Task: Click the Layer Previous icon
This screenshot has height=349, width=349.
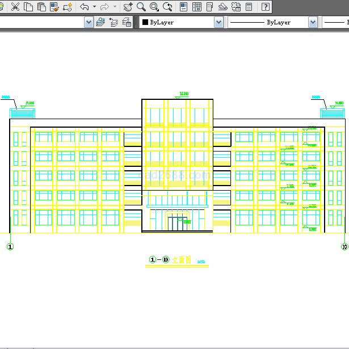Action: click(113, 22)
